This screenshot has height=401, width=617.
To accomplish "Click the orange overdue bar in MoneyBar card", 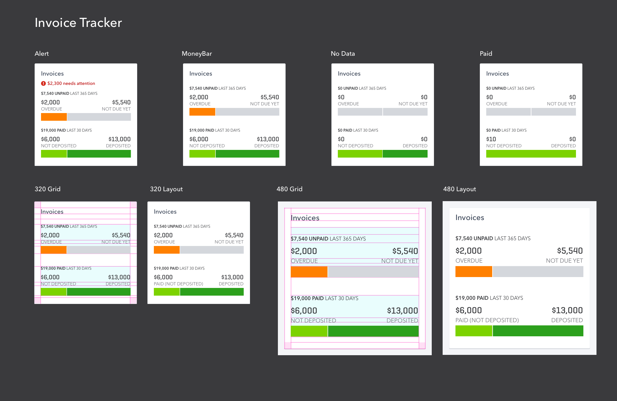I will (202, 112).
